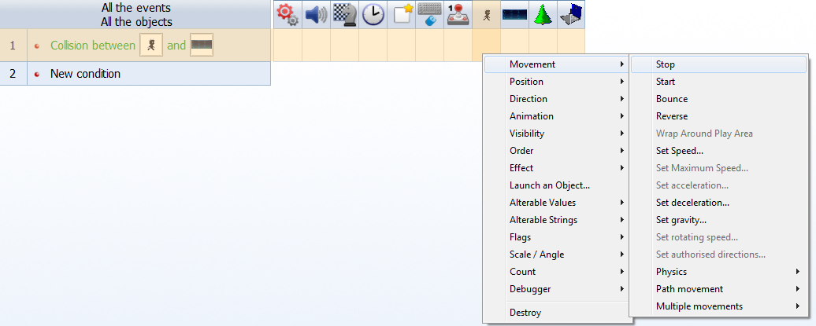Click the Mouse pointer and keyboard icon
This screenshot has height=326, width=816.
[429, 15]
